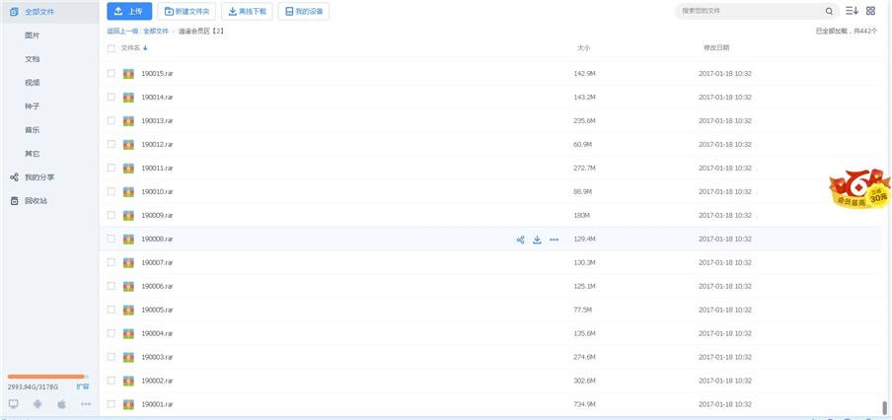This screenshot has width=892, height=420.
Task: Tick the checkbox for 190013.rar
Action: [x=111, y=121]
